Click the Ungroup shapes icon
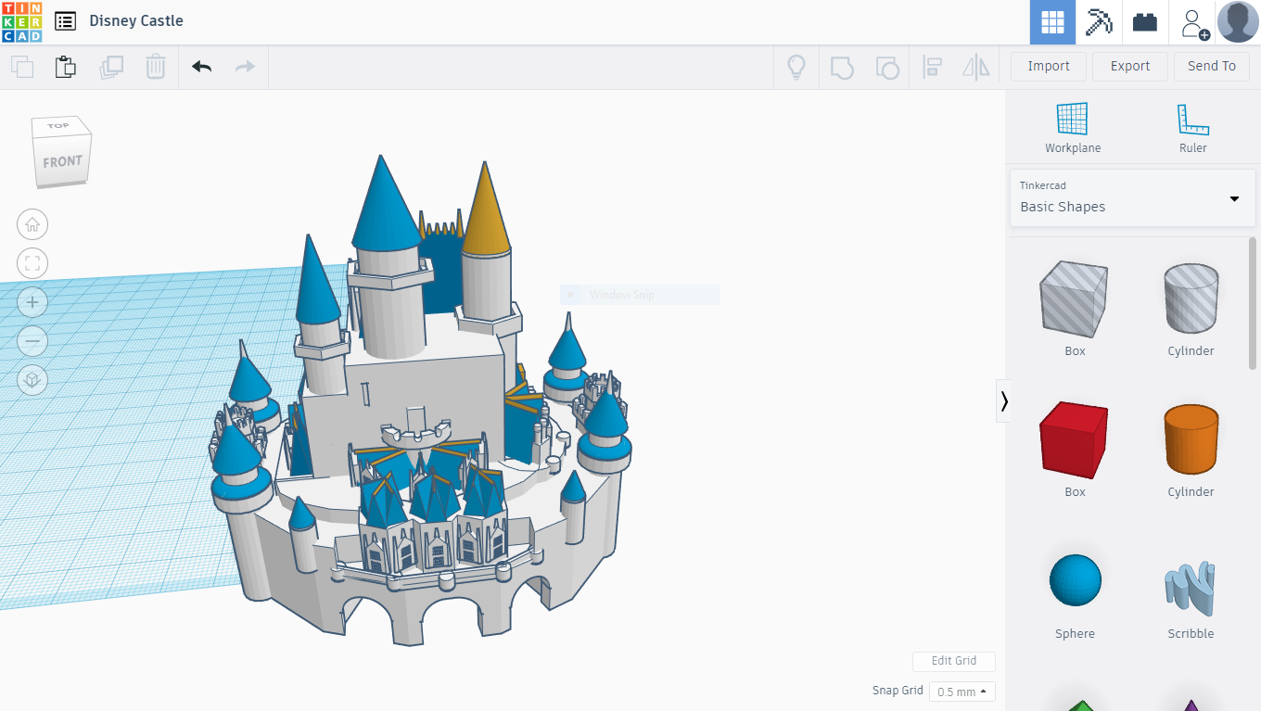1261x711 pixels. (x=887, y=67)
